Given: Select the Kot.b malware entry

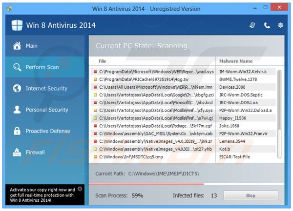Looking at the screenshot, I should pyautogui.click(x=225, y=149).
